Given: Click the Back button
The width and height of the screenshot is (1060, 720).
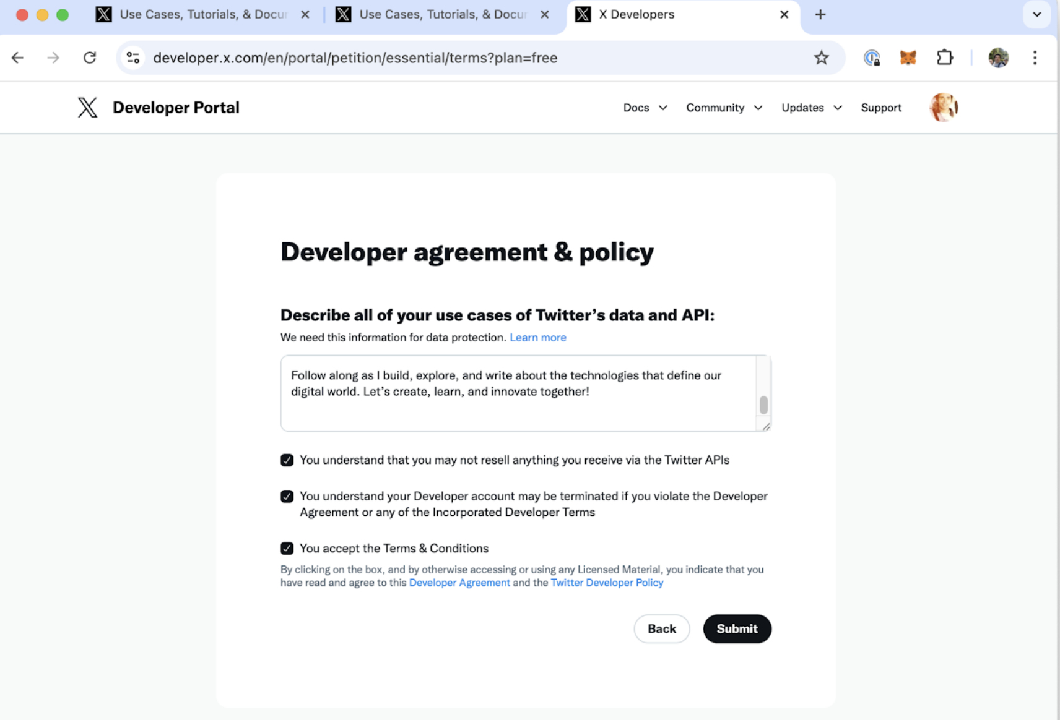Looking at the screenshot, I should click(x=661, y=628).
